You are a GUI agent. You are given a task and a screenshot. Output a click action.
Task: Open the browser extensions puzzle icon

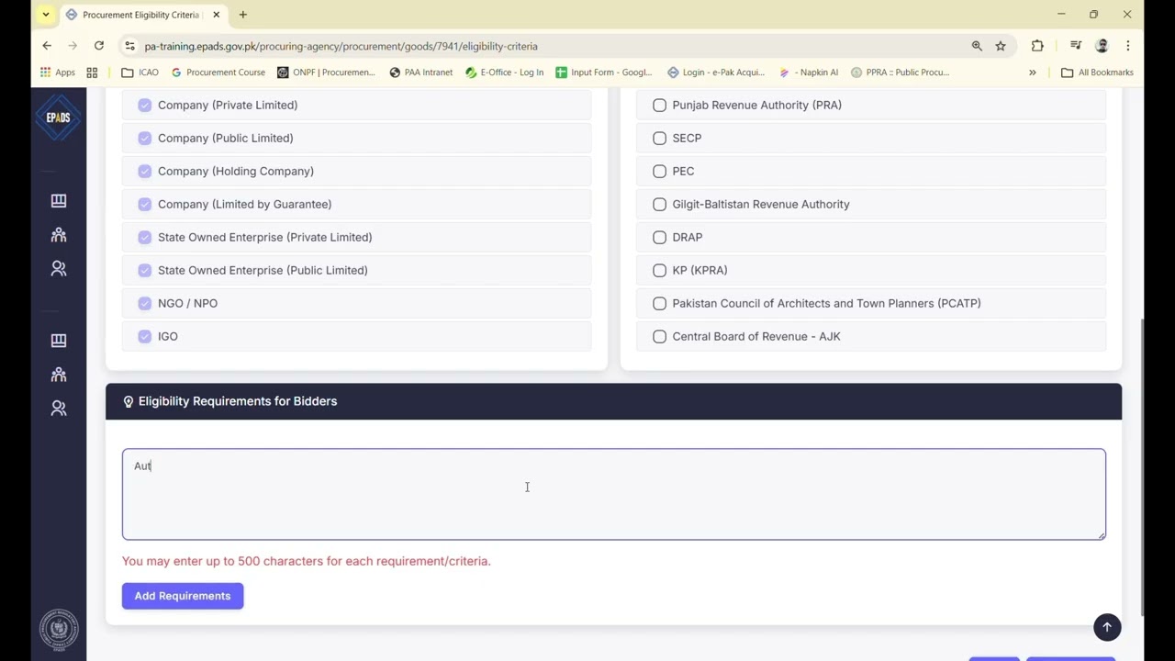[1037, 46]
